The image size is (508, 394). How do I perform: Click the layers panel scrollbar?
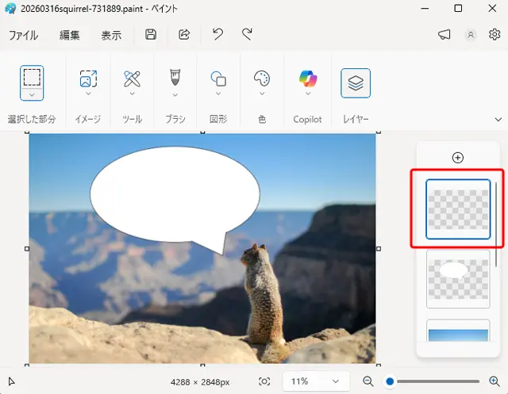click(496, 224)
